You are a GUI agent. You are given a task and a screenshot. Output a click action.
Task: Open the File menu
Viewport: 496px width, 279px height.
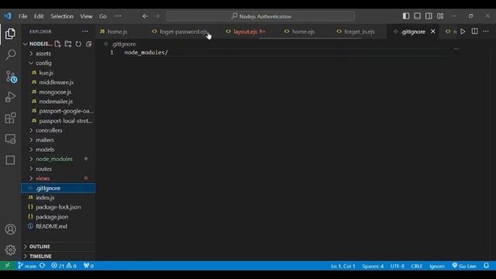point(22,16)
